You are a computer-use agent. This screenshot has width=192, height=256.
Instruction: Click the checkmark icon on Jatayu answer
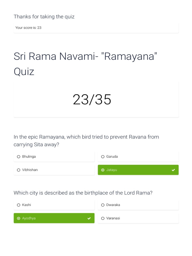(173, 170)
